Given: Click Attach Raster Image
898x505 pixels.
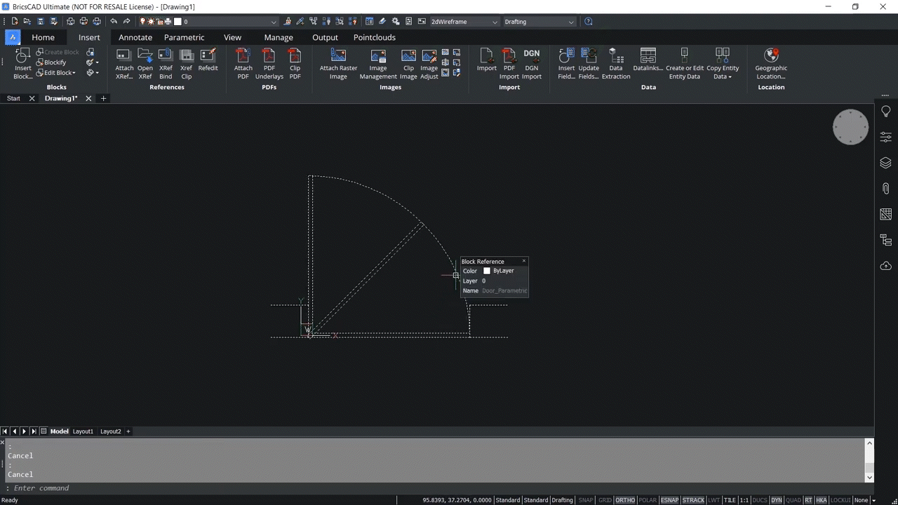Looking at the screenshot, I should click(338, 64).
